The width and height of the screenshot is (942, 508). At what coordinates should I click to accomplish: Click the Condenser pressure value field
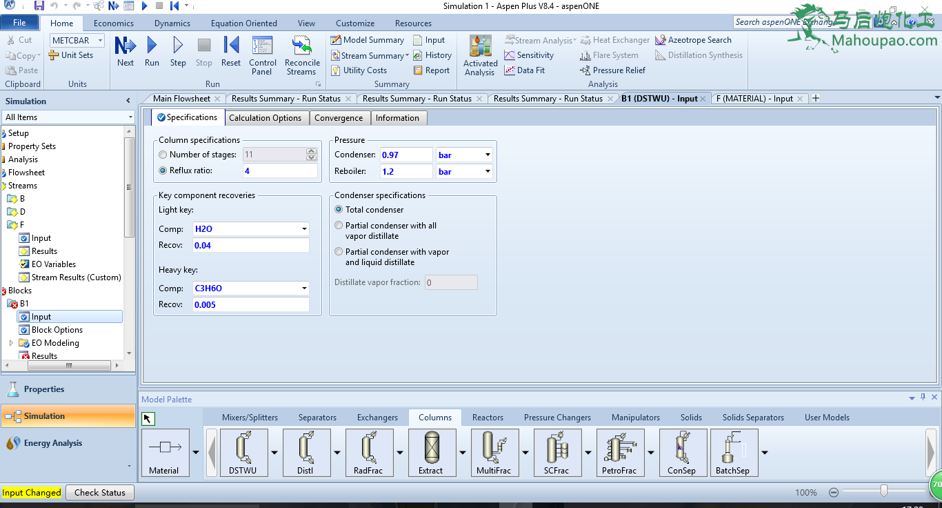(406, 155)
